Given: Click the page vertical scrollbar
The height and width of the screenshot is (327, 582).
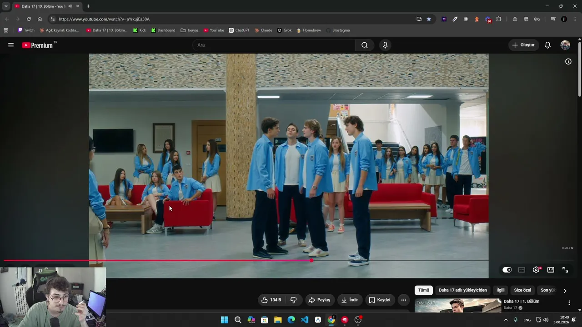Looking at the screenshot, I should point(580,68).
